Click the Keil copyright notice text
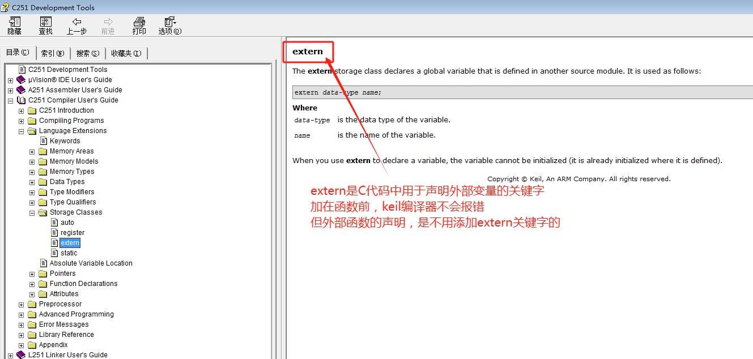 pyautogui.click(x=578, y=179)
